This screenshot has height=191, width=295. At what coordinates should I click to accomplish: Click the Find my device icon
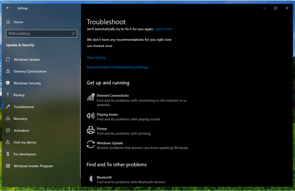(8, 143)
